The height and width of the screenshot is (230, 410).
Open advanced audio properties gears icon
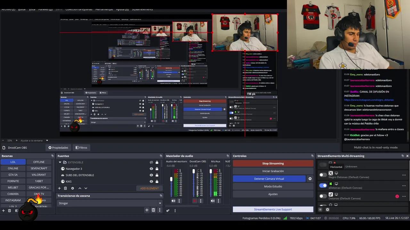coord(168,211)
